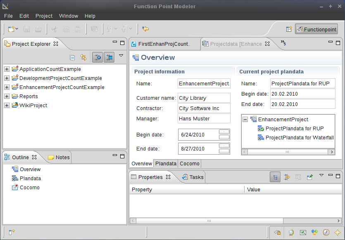Click the Open Perspective icon

point(289,29)
